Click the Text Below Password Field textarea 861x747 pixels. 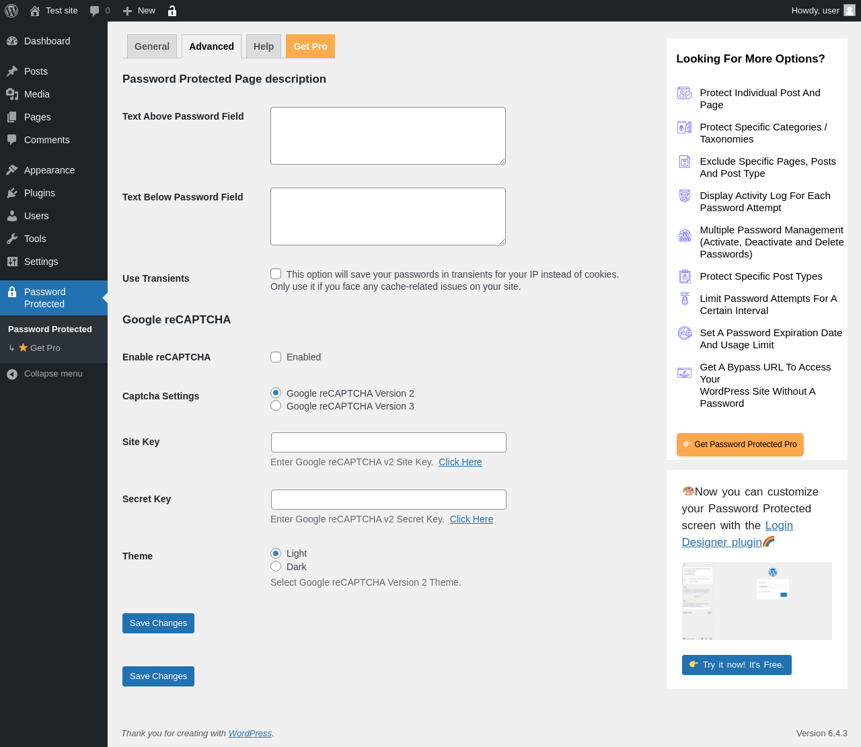pos(388,217)
